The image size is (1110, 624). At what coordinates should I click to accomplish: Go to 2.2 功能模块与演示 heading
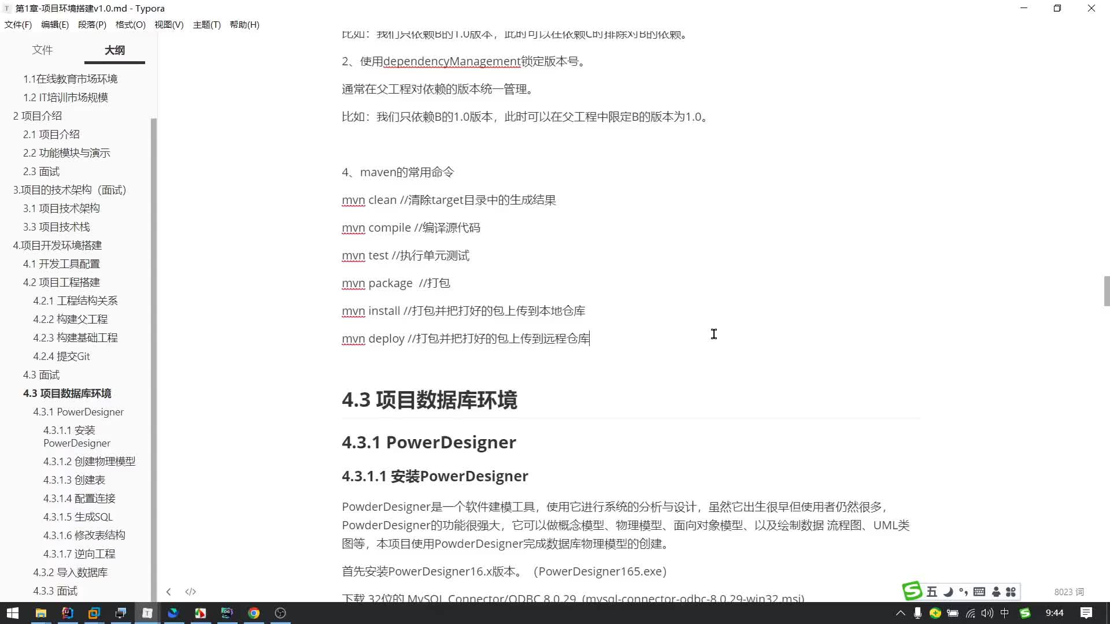(66, 153)
